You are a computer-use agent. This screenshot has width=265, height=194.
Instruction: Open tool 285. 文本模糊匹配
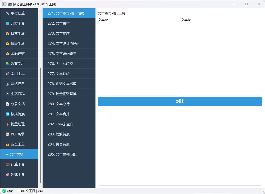69,154
